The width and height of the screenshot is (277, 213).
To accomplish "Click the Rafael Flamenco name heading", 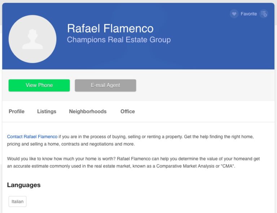I will (110, 28).
